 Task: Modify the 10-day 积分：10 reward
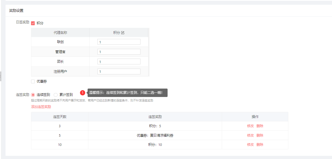click(250, 145)
